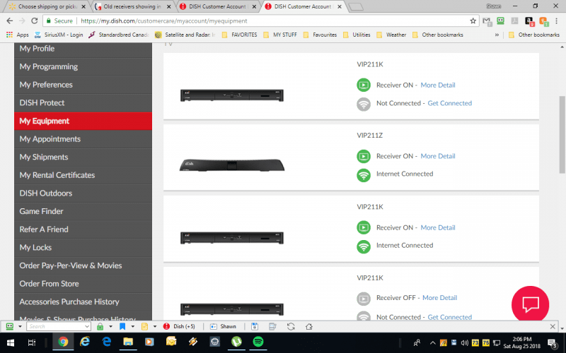Screen dimensions: 566x353
Task: Click the Receiver OFF icon of last VIP211K
Action: [x=364, y=299]
